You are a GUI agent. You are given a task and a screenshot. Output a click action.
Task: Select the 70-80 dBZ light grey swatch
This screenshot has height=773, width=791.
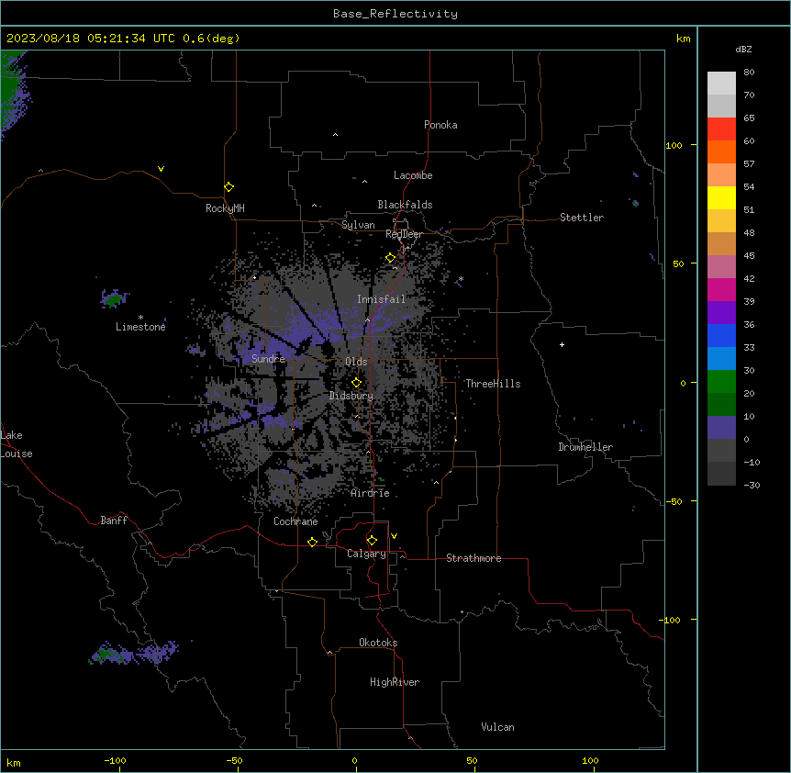point(721,83)
